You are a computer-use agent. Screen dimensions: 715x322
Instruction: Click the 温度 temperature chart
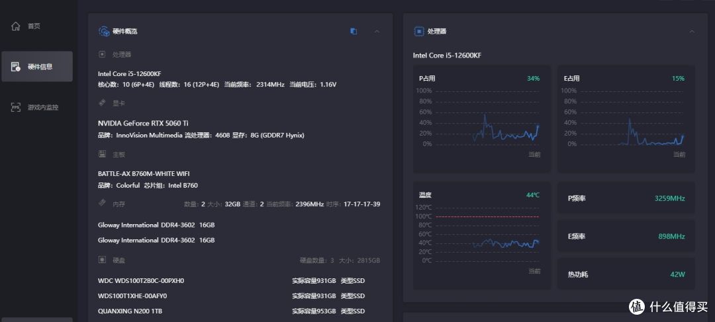[481, 236]
